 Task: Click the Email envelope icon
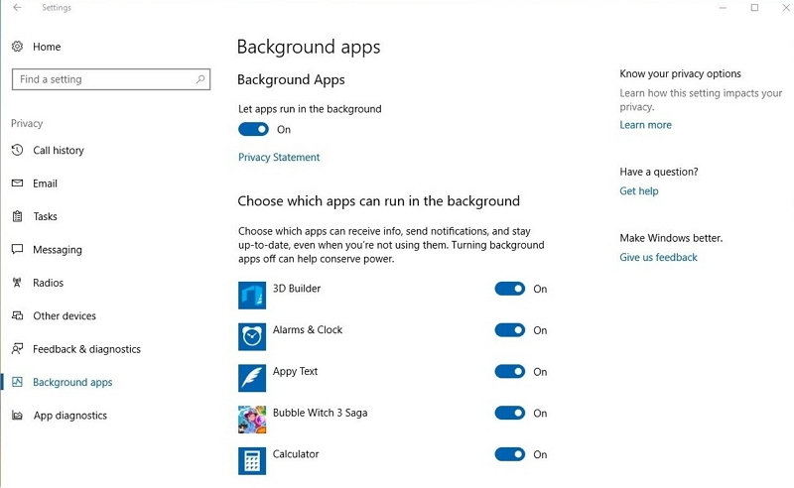pos(17,183)
